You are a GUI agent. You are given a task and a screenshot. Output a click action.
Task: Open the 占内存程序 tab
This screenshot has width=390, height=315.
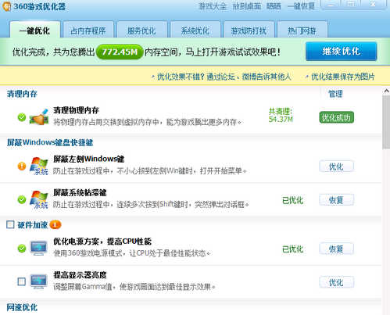pyautogui.click(x=88, y=30)
